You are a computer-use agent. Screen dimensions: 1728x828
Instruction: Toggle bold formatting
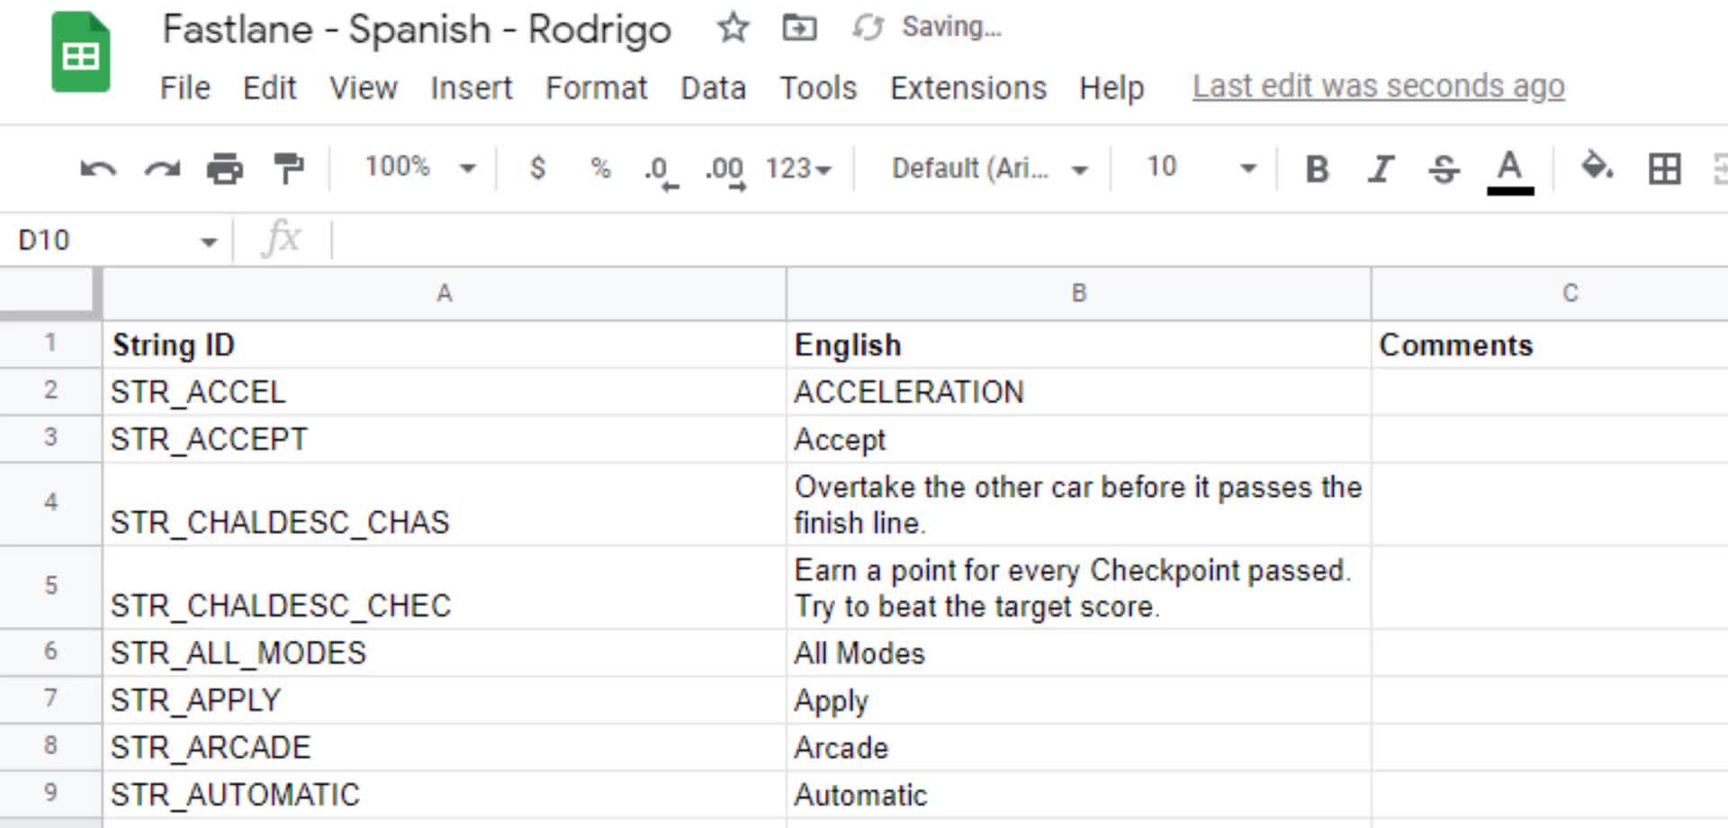1317,168
